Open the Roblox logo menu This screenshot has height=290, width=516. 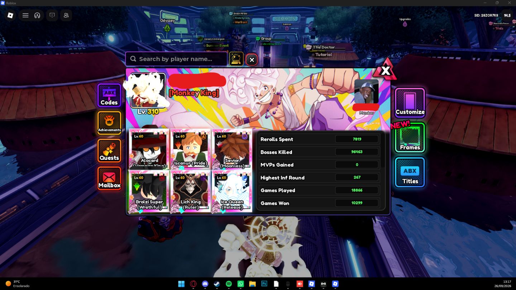[x=10, y=15]
